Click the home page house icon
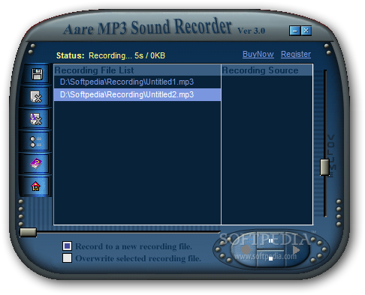Screen dimensions: 365x295 (x=35, y=186)
